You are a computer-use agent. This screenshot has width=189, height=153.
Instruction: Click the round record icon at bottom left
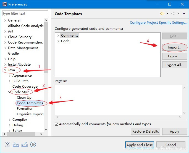(x=33, y=144)
